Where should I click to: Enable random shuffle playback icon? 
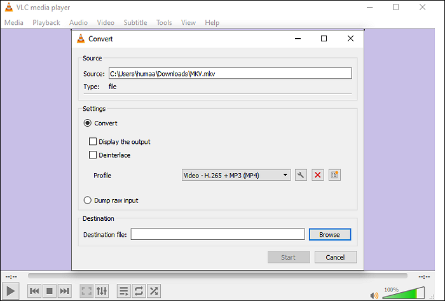point(154,291)
